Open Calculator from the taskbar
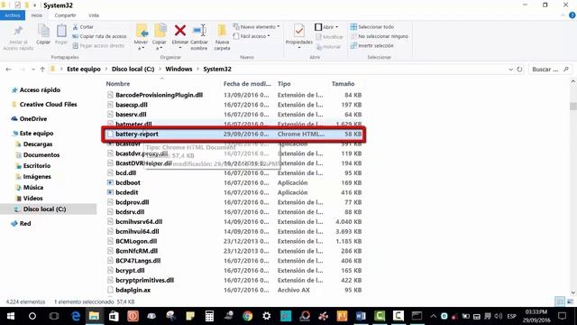 click(209, 316)
